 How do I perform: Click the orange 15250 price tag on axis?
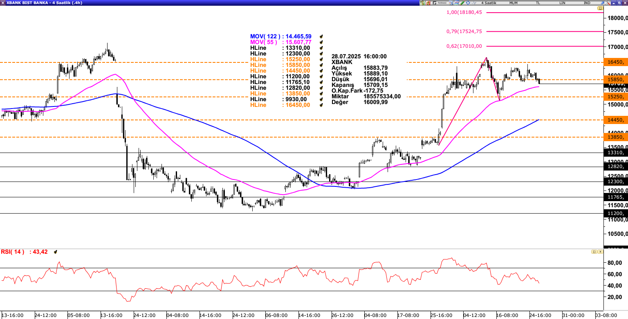click(616, 97)
